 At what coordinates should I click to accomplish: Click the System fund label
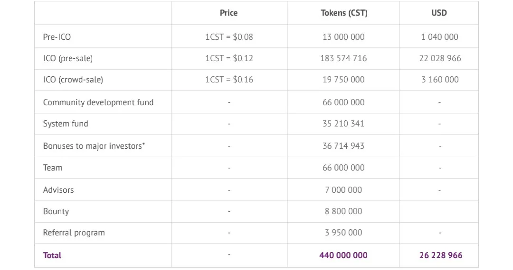click(66, 124)
